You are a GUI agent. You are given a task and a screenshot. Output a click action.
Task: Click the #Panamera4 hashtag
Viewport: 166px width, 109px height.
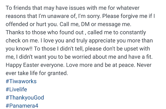tap(22, 106)
